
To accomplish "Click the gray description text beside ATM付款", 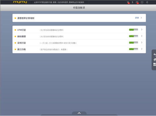I will [52, 30].
